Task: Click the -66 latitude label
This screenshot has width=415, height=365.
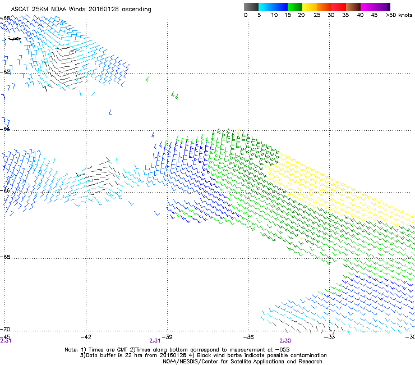Action: click(x=6, y=190)
